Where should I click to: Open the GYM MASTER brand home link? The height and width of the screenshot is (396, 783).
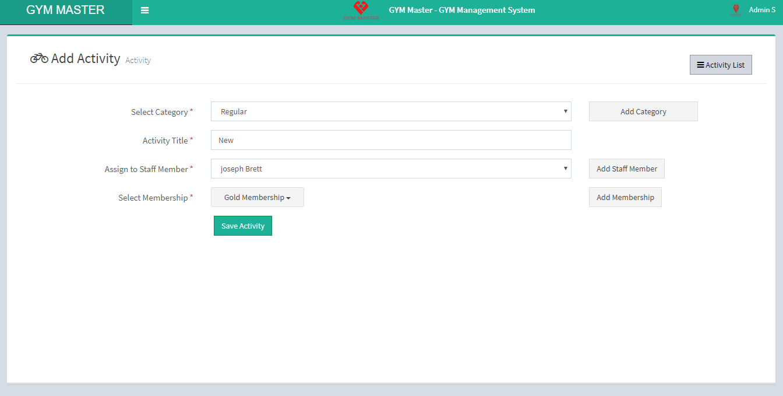pyautogui.click(x=66, y=10)
